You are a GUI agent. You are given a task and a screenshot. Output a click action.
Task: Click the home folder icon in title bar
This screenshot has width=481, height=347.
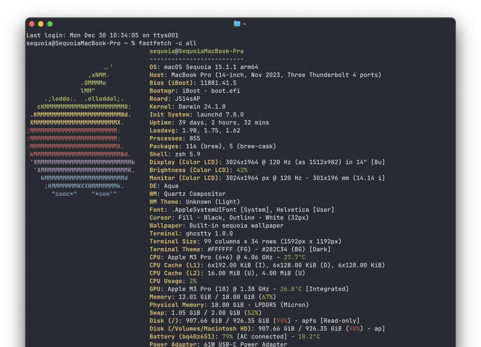coord(237,24)
